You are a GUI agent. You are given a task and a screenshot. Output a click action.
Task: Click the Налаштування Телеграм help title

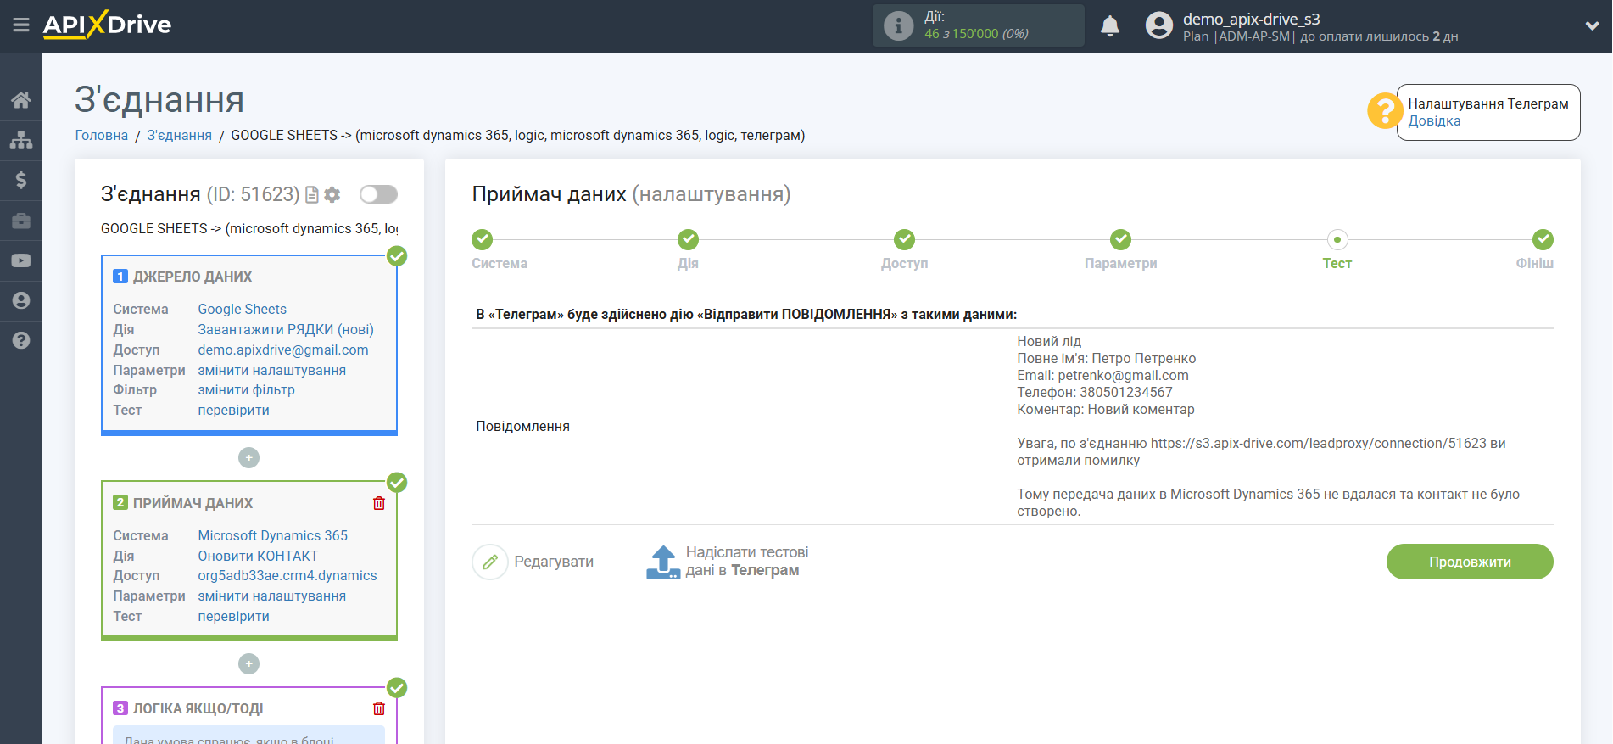(x=1488, y=104)
